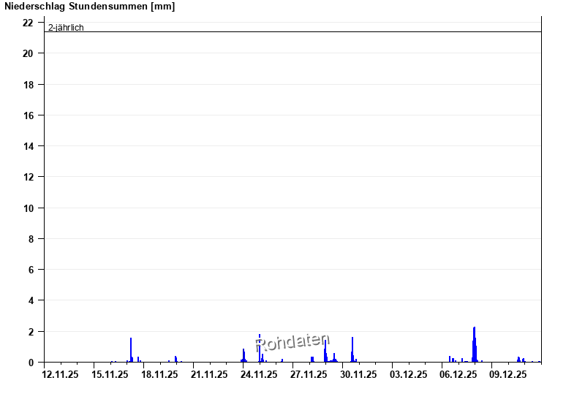
Task: Click the chart title 'Niederschlag Stundensummen [mm]'
Action: point(89,7)
